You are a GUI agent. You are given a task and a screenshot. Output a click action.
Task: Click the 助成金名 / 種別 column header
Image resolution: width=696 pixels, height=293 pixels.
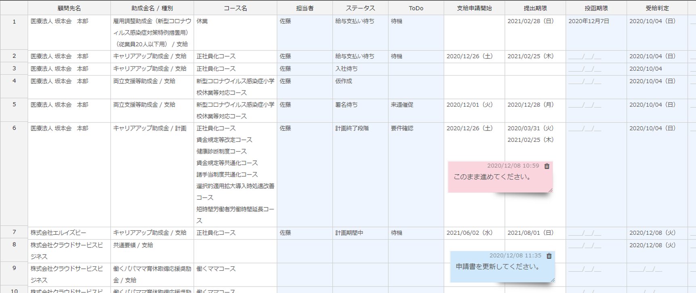[152, 8]
